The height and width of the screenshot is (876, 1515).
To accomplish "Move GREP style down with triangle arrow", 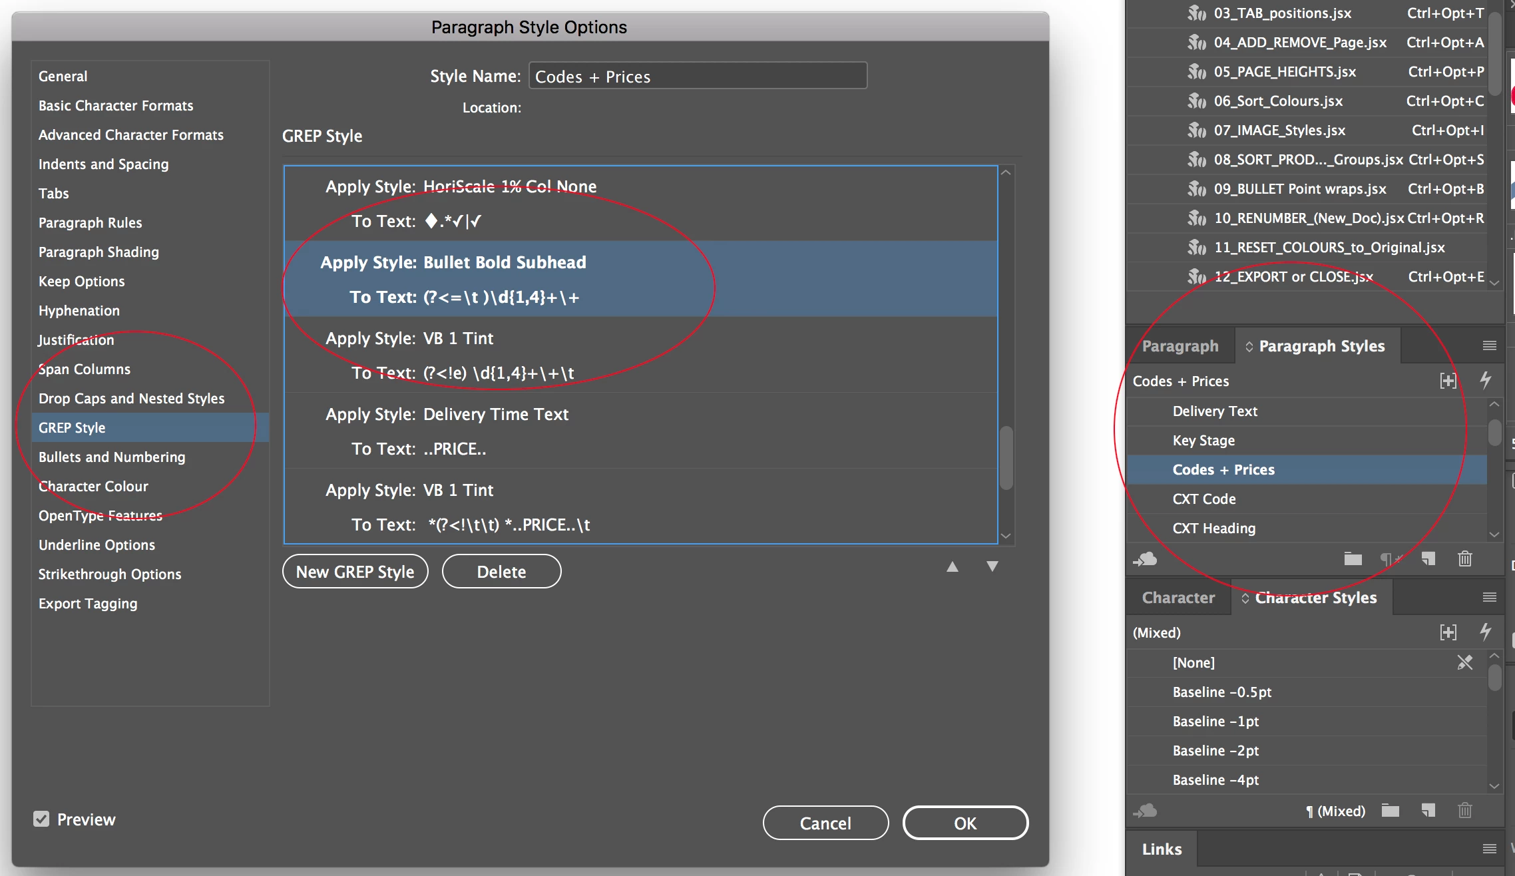I will (x=992, y=566).
